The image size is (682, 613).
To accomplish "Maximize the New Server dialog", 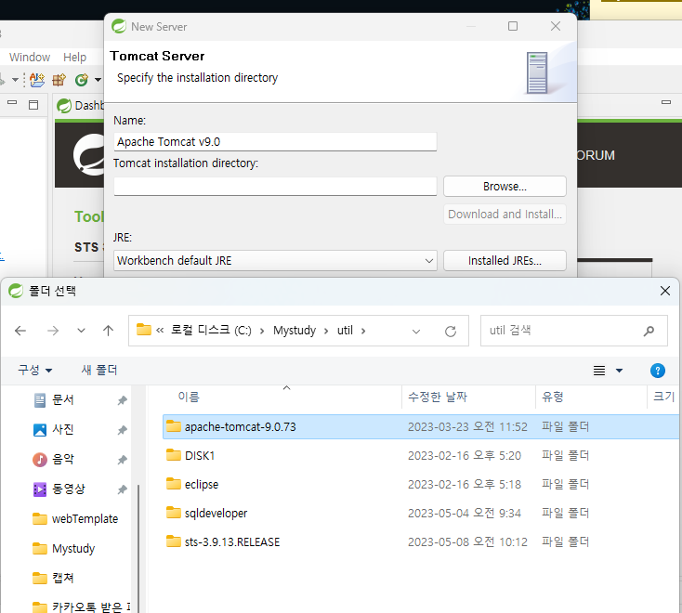I will pos(513,26).
